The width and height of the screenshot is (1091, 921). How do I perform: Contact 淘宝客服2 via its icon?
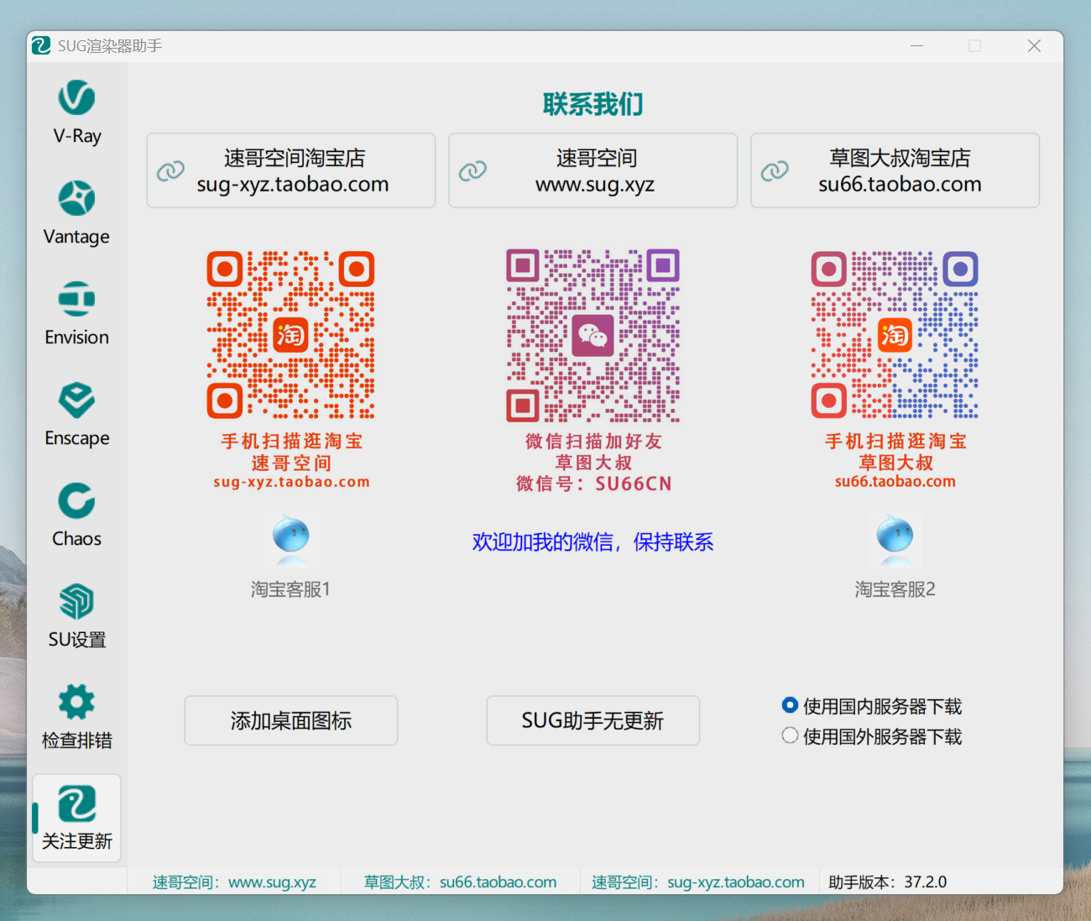[x=895, y=540]
